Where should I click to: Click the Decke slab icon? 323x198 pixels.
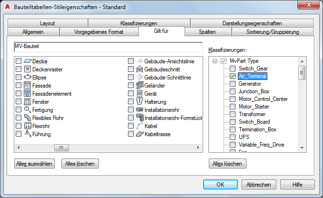pyautogui.click(x=27, y=61)
